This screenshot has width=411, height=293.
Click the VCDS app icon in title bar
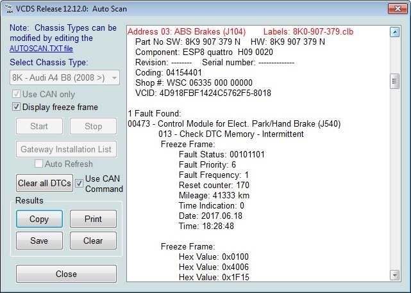click(x=9, y=9)
